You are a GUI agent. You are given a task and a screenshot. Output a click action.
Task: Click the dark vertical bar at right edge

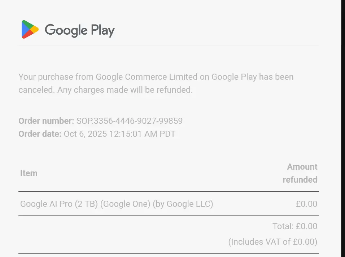[343, 128]
